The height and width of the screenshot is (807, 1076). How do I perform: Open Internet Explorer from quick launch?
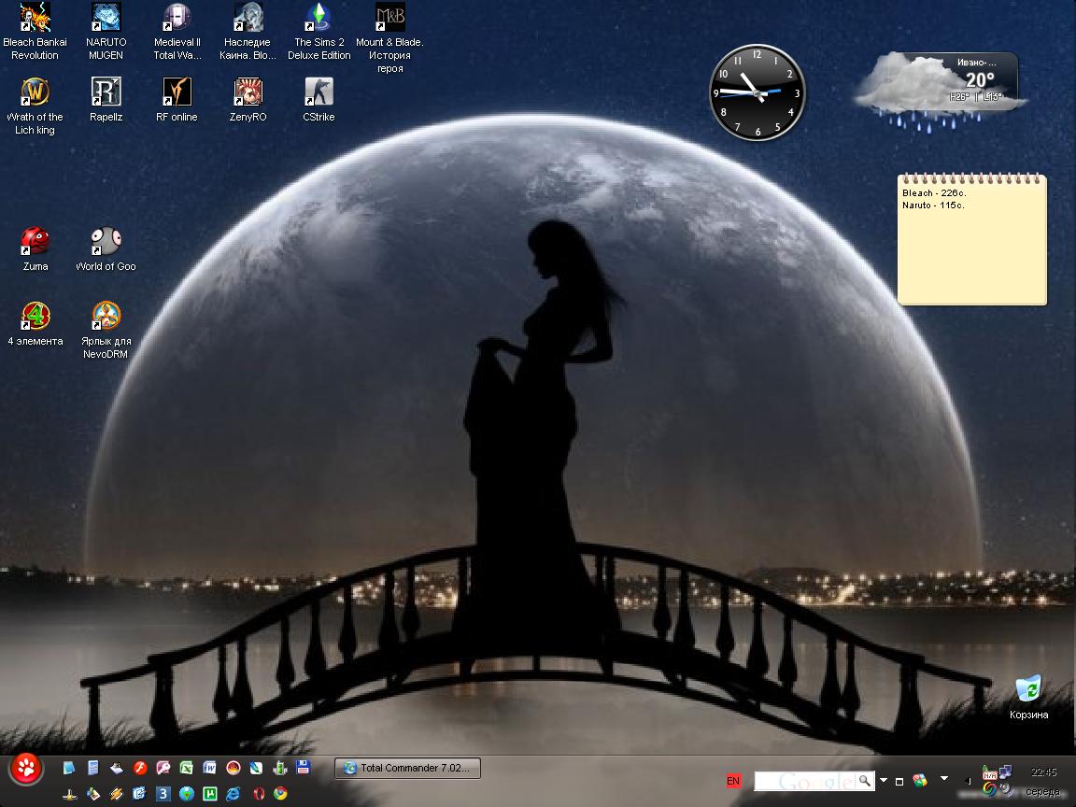tap(233, 794)
